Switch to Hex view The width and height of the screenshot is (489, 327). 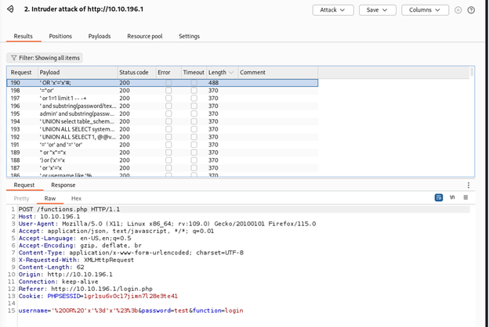coord(77,199)
